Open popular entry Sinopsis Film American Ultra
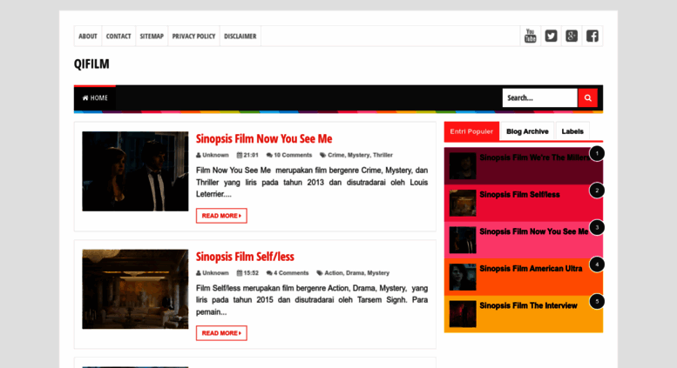The height and width of the screenshot is (368, 677). click(531, 269)
